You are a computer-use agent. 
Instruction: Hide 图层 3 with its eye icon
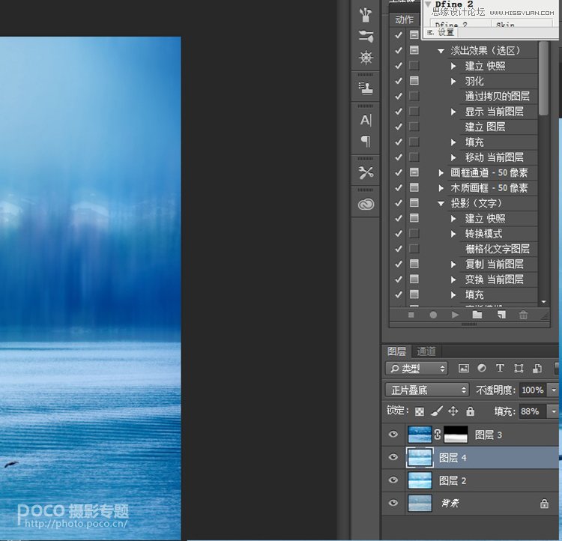393,434
